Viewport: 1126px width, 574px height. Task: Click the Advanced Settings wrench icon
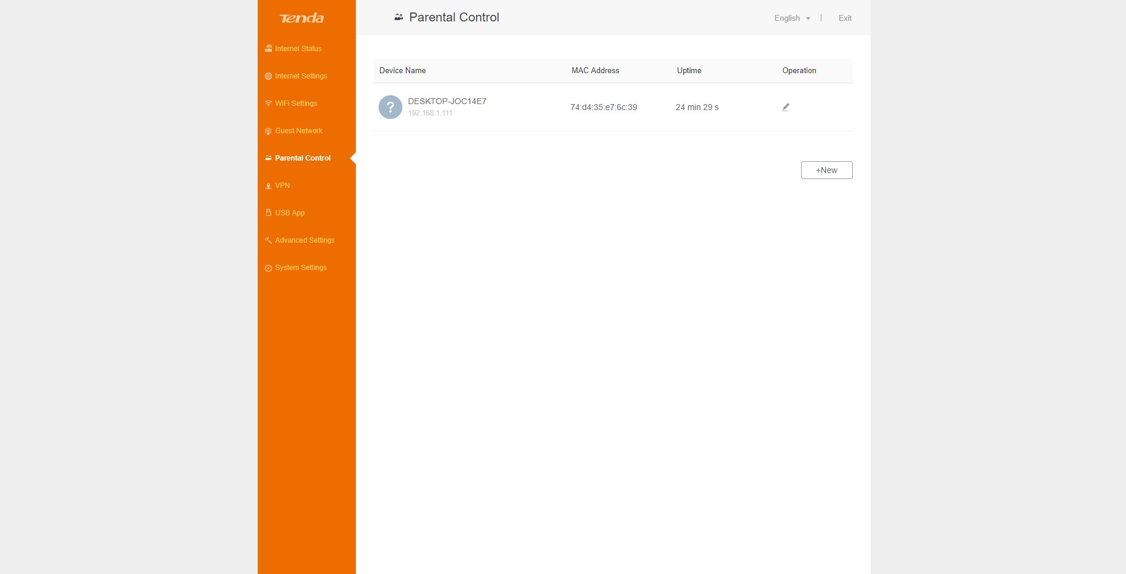268,240
